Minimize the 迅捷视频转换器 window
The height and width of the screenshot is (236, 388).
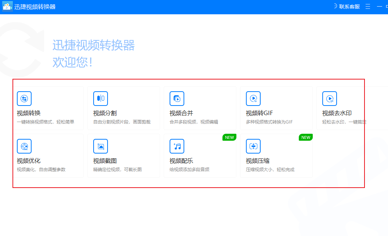tap(379, 7)
